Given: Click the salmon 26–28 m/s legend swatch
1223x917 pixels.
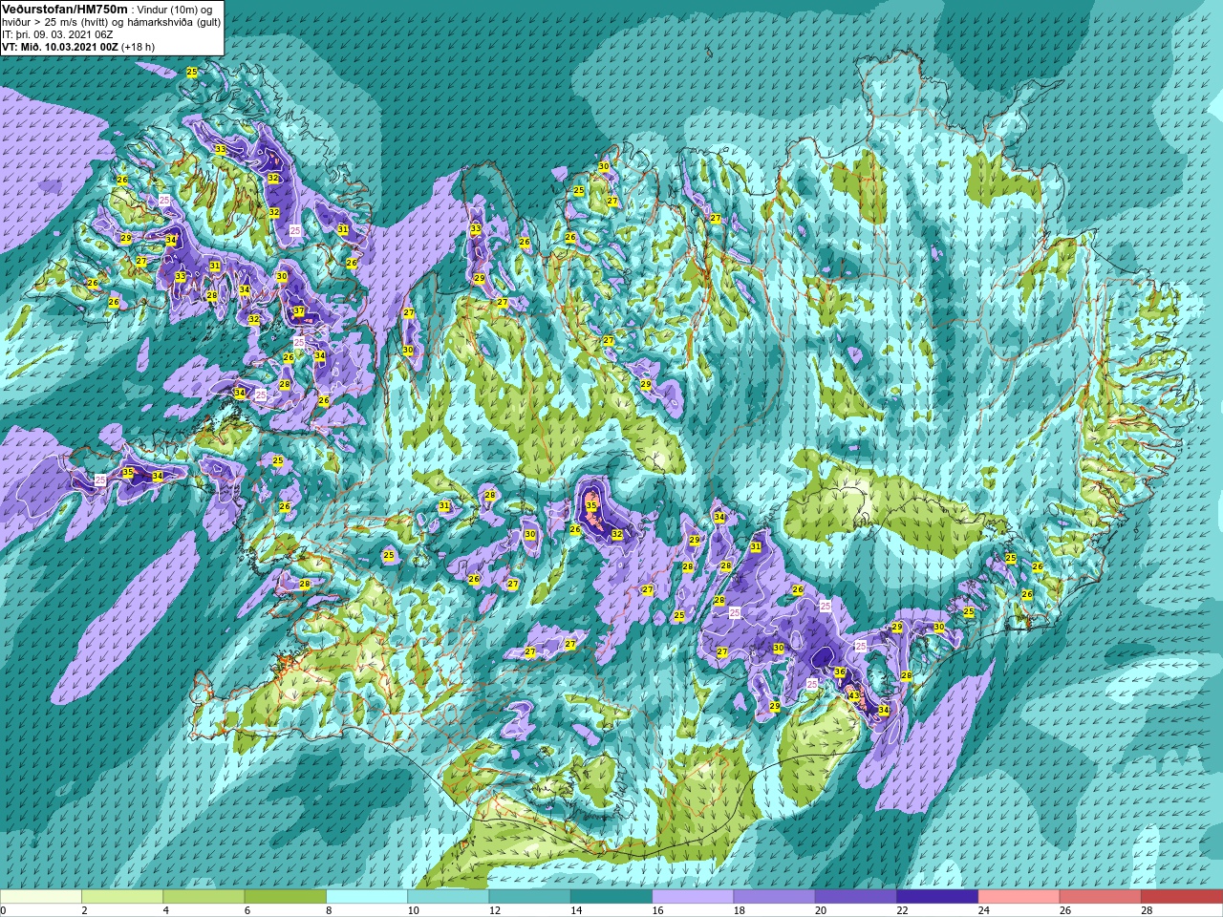Looking at the screenshot, I should click(x=1101, y=897).
